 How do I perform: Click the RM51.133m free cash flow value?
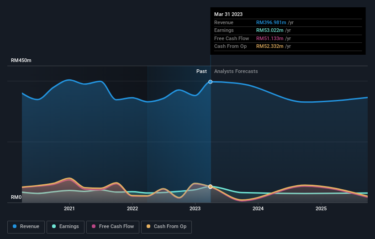coord(270,38)
